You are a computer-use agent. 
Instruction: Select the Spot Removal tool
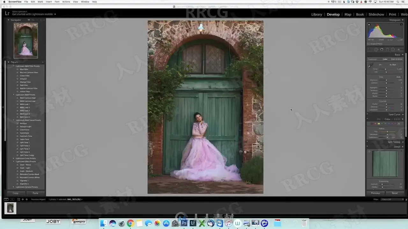[x=376, y=50]
